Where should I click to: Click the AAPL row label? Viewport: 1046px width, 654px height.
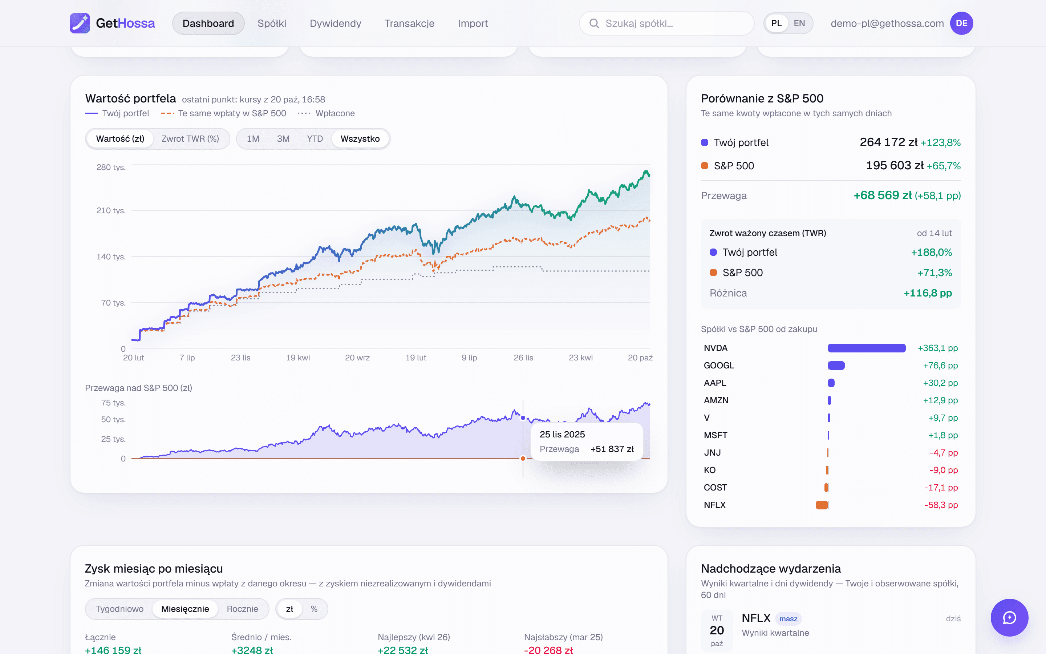[x=715, y=383]
